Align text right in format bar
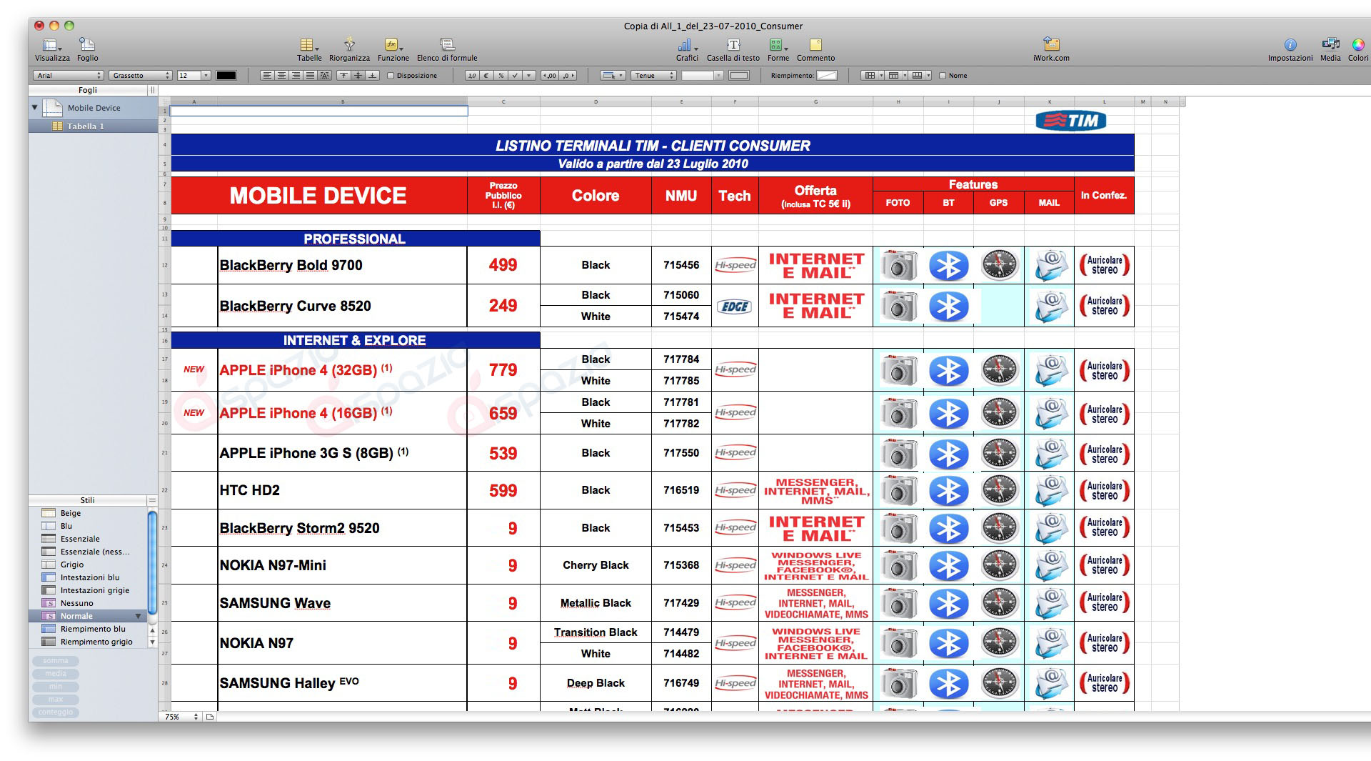Viewport: 1371px width, 761px height. tap(296, 75)
